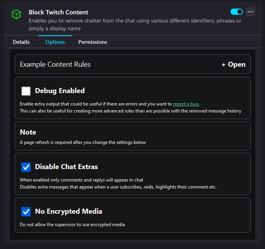Click the Note heading

(28, 132)
